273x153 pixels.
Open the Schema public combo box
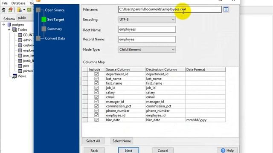coord(25,18)
